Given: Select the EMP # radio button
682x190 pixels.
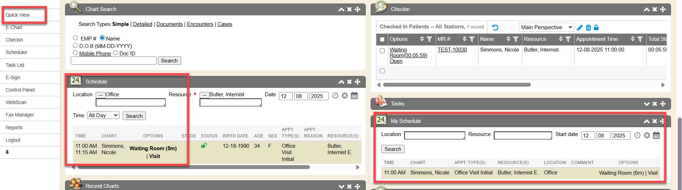Looking at the screenshot, I should click(75, 38).
